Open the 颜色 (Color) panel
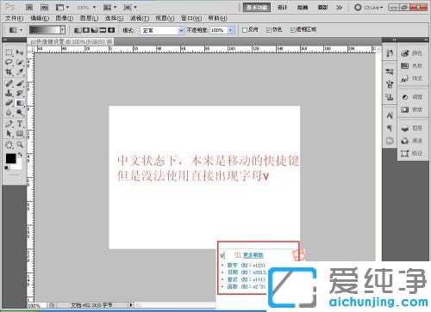The width and height of the screenshot is (431, 312). click(x=412, y=53)
